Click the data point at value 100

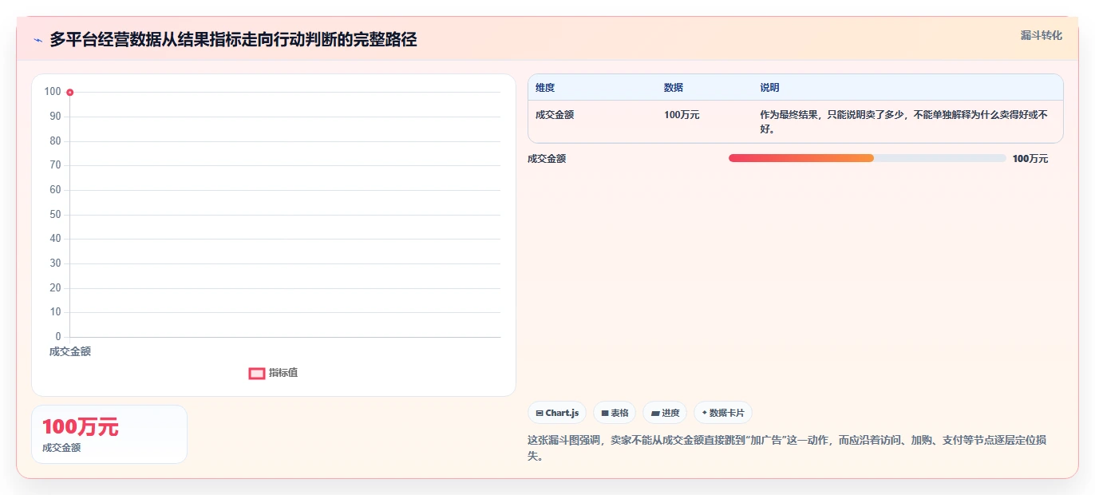(70, 93)
